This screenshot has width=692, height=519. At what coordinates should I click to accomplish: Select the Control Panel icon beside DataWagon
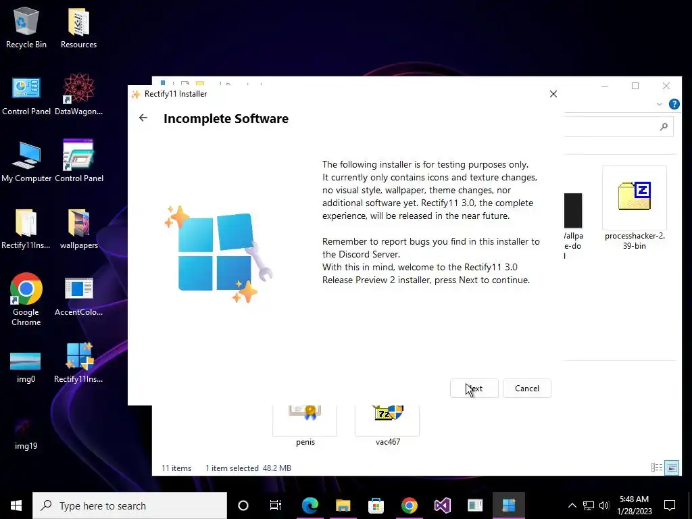[x=26, y=96]
